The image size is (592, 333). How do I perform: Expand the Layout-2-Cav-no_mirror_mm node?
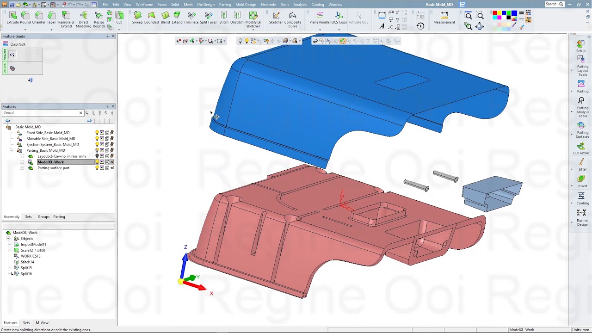22,156
